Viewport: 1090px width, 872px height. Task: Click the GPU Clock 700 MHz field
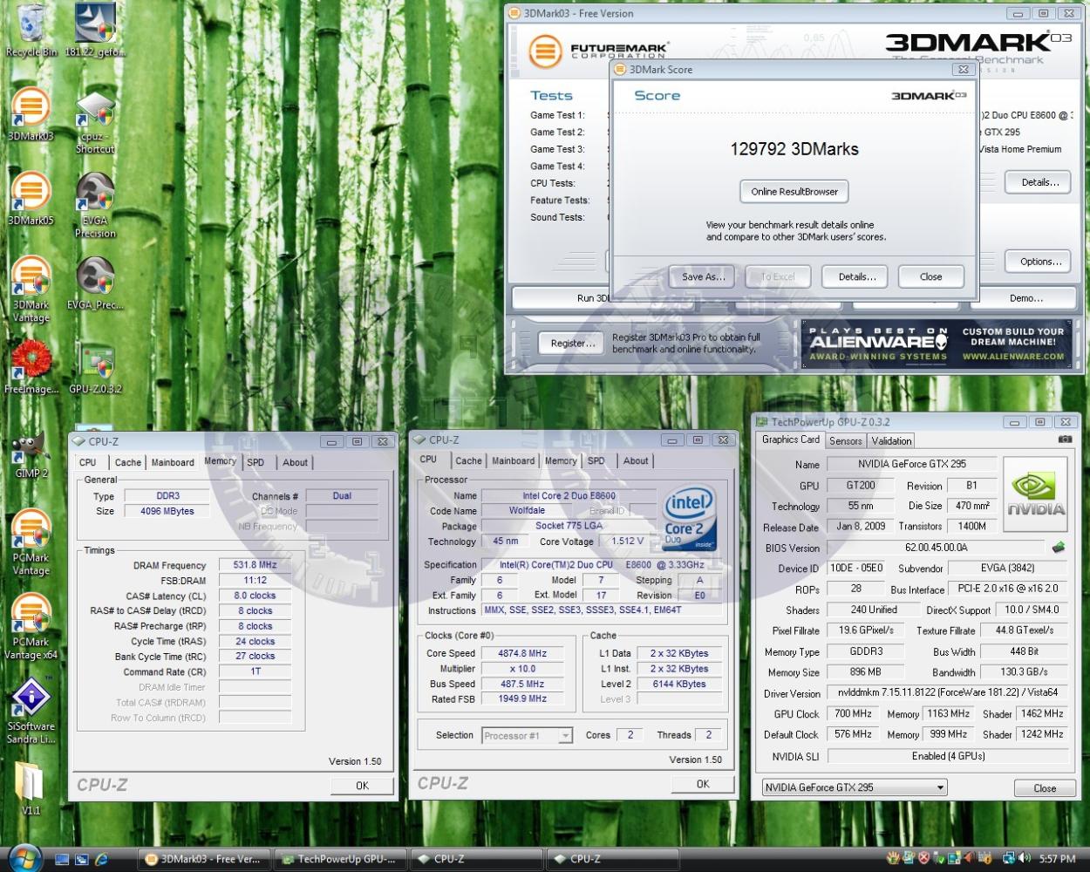[854, 713]
